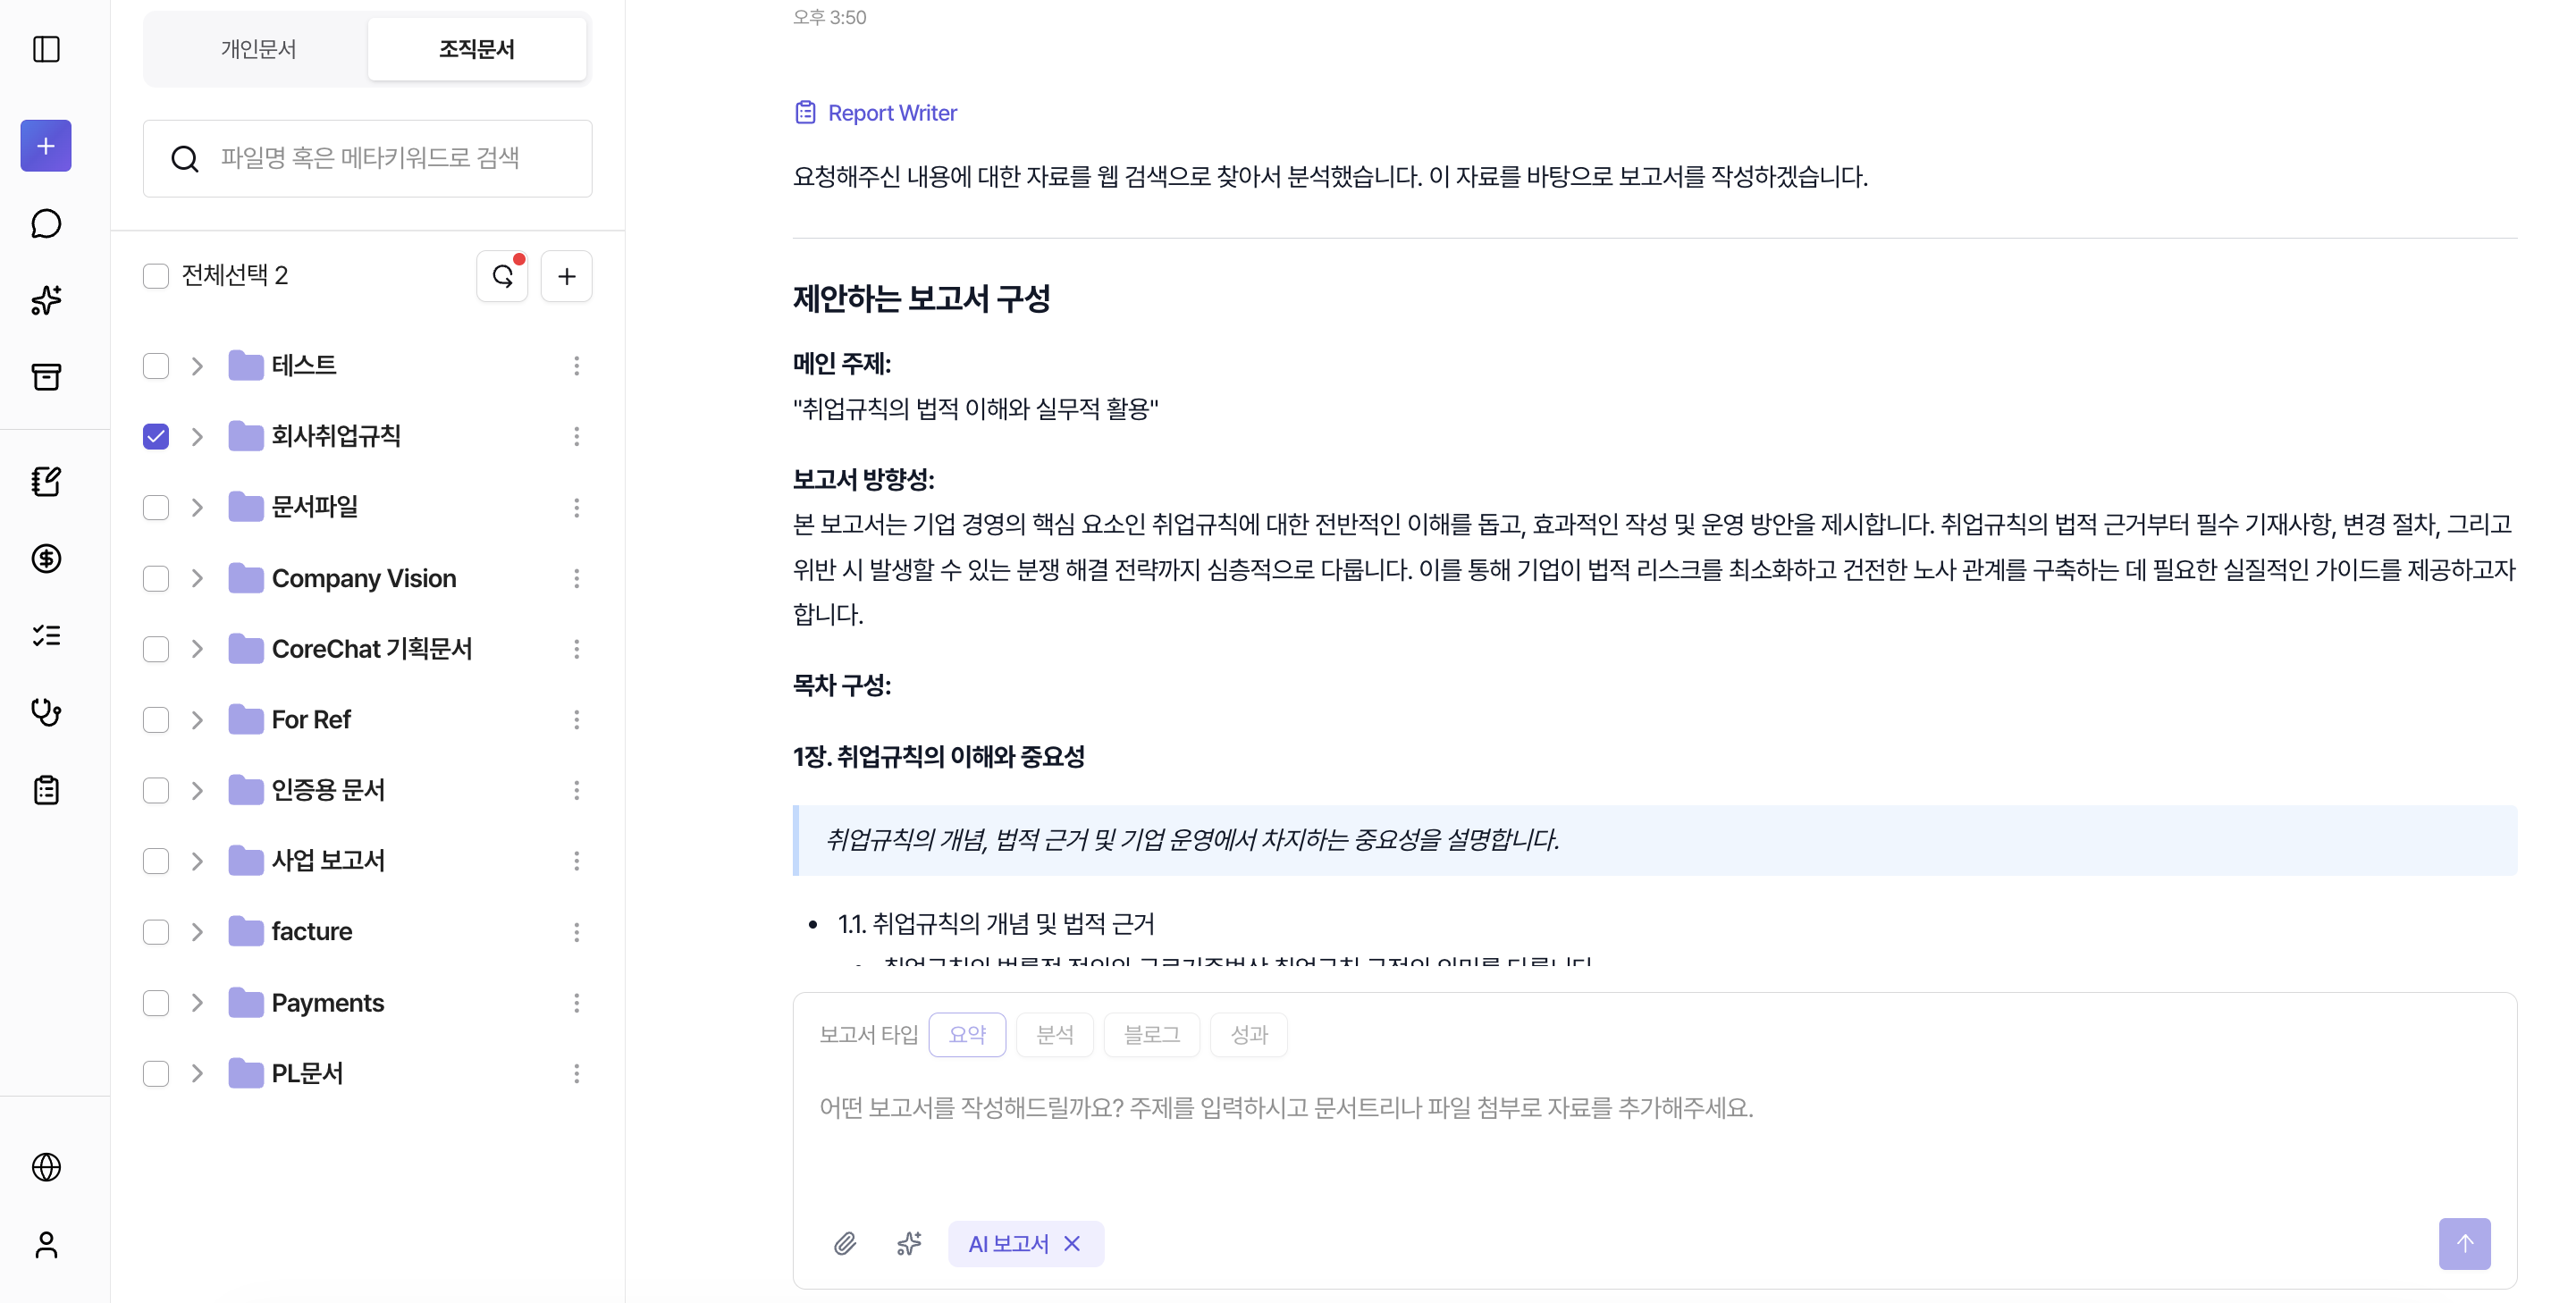
Task: Select the clipboard report icon in sidebar
Action: (x=46, y=790)
